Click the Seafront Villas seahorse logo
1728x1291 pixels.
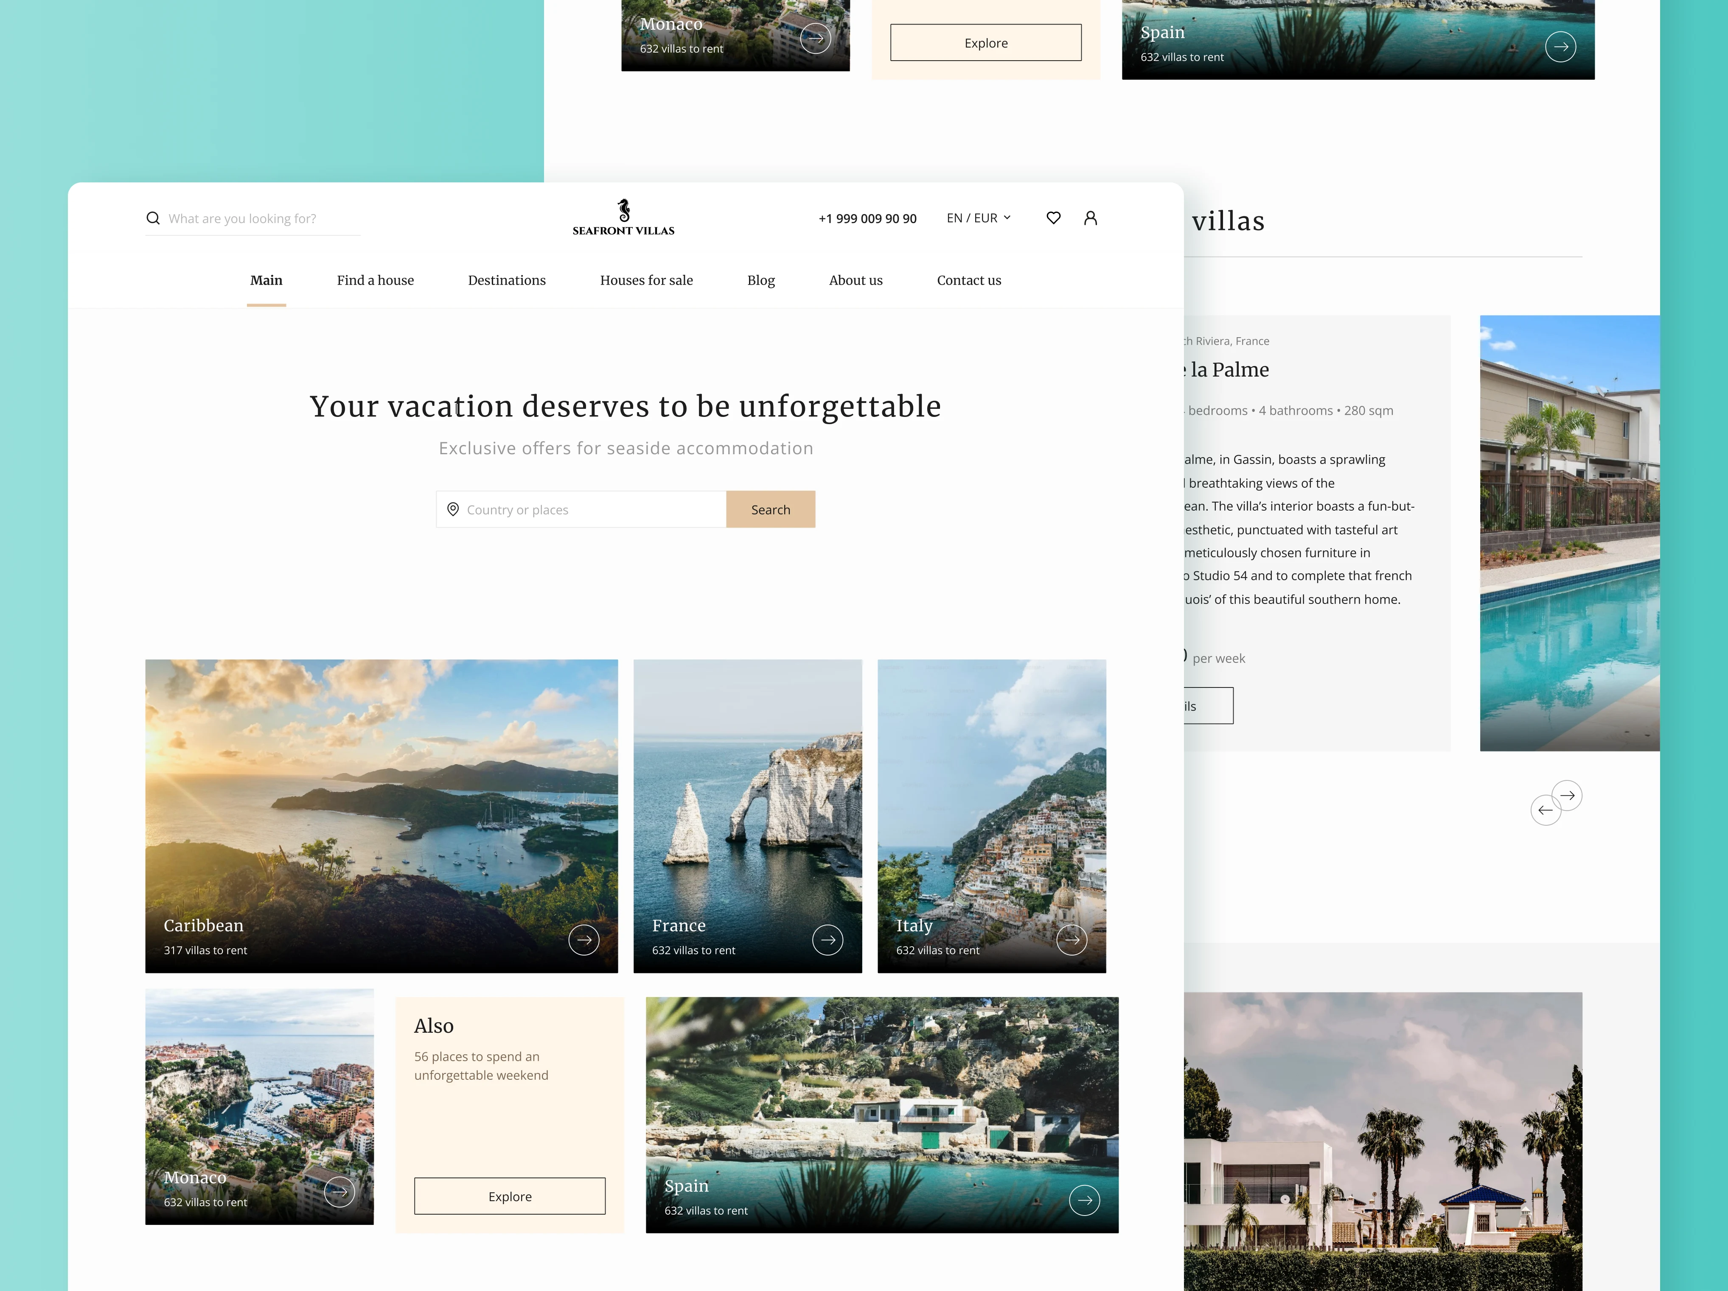click(623, 218)
